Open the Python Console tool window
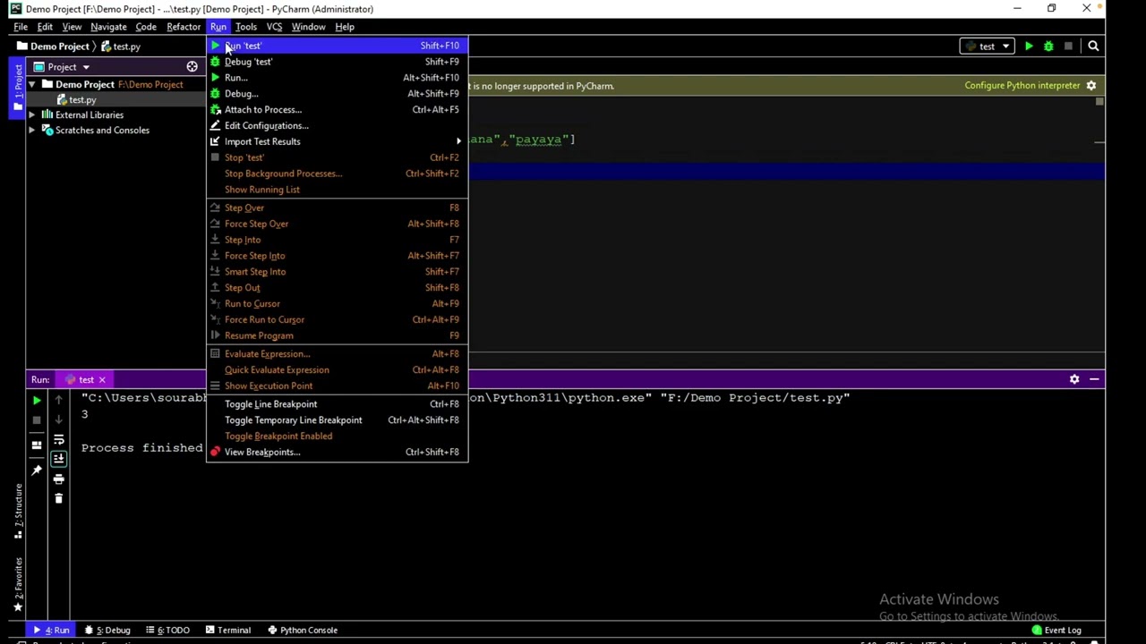Image resolution: width=1146 pixels, height=644 pixels. 303,631
